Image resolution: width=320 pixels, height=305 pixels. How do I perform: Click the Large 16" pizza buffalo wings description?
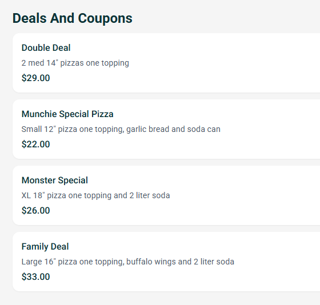coord(128,262)
